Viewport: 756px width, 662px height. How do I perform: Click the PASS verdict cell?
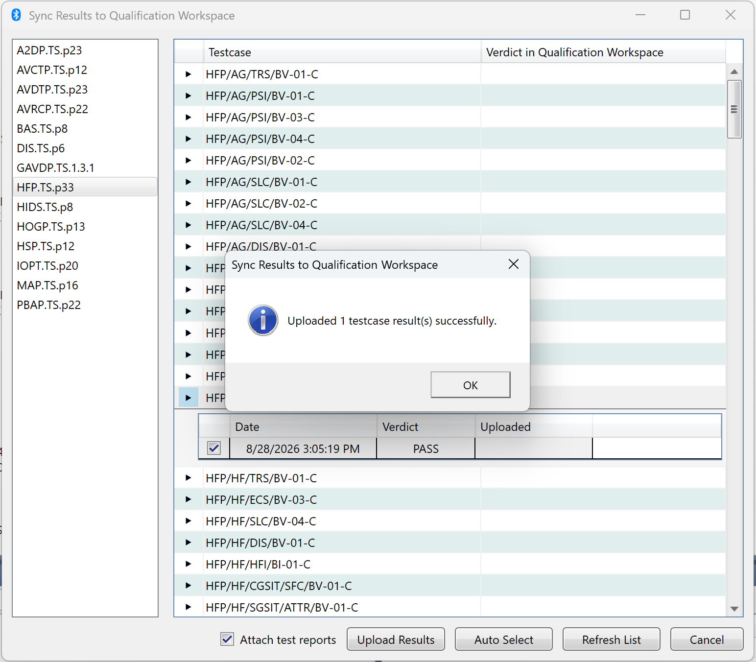pyautogui.click(x=425, y=449)
